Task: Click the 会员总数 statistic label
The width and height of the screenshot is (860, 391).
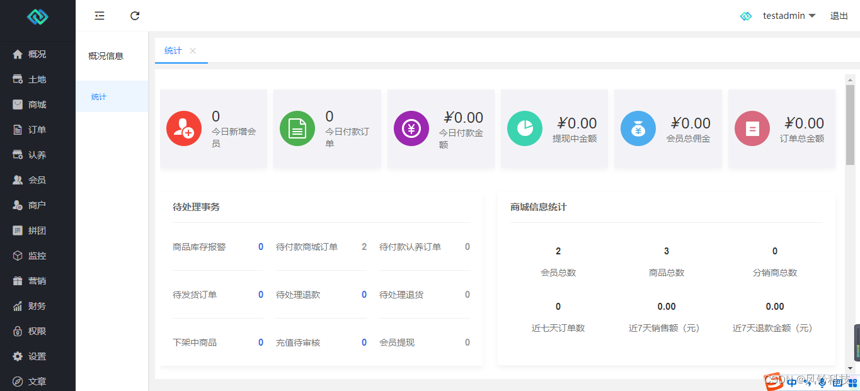Action: pos(558,273)
